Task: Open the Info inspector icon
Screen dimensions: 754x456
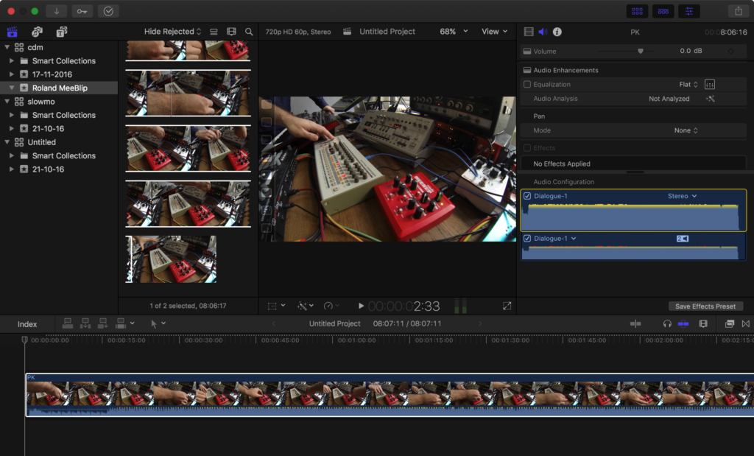Action: (x=557, y=32)
